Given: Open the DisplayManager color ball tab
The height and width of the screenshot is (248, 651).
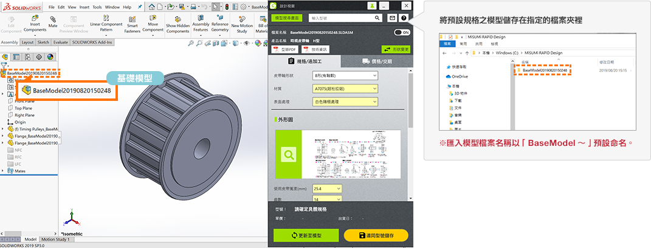Looking at the screenshot, I should pos(50,57).
